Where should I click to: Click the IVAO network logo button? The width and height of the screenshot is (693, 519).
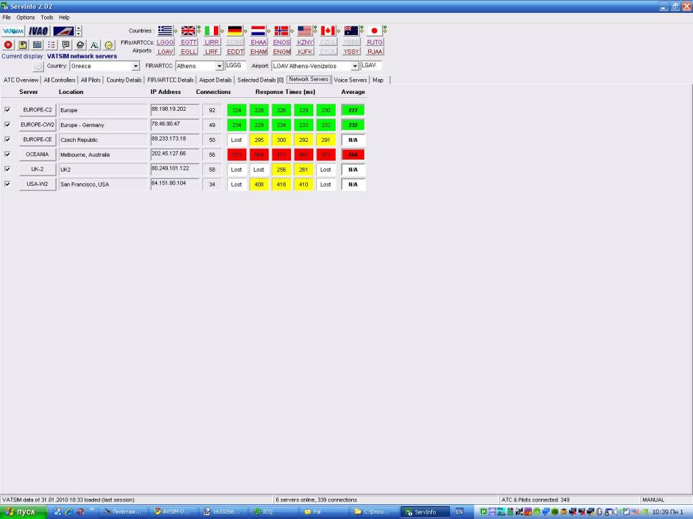coord(38,31)
